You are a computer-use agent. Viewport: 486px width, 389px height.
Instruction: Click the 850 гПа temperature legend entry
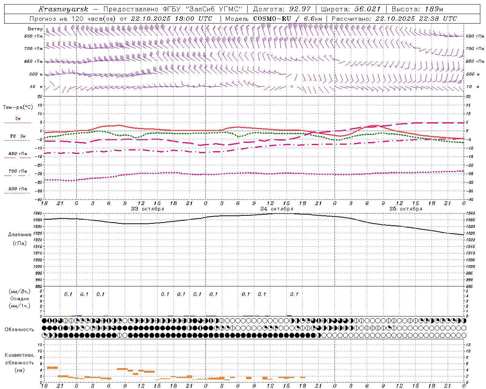pyautogui.click(x=17, y=154)
